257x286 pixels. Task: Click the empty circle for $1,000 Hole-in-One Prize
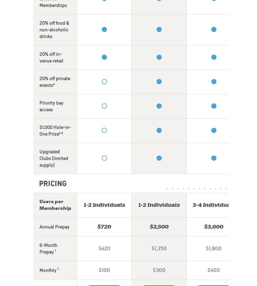click(x=104, y=131)
